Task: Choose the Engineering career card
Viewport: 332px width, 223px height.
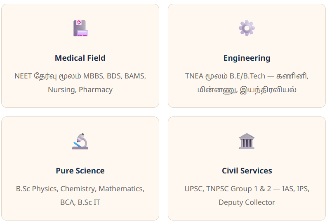Action: tap(247, 56)
